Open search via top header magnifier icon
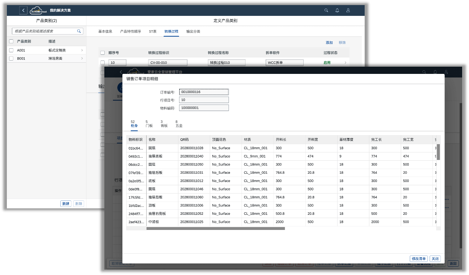The height and width of the screenshot is (275, 469). tap(326, 10)
